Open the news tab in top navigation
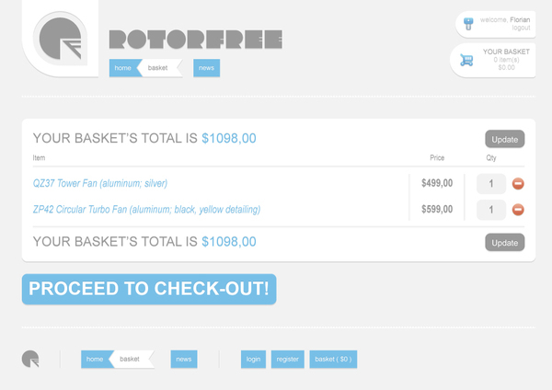The height and width of the screenshot is (390, 552). point(207,68)
